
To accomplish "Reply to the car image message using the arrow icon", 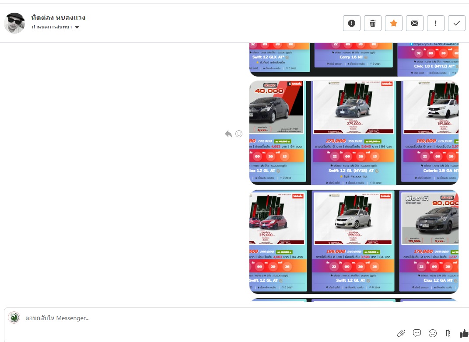I will pos(228,134).
